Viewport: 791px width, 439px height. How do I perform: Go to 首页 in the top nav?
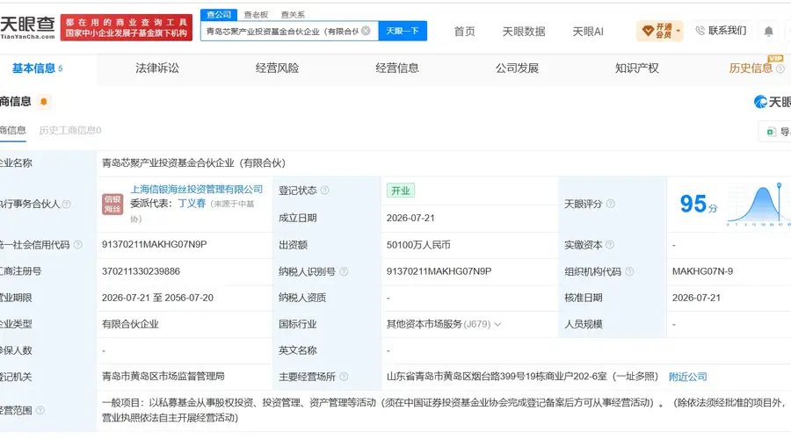[464, 32]
